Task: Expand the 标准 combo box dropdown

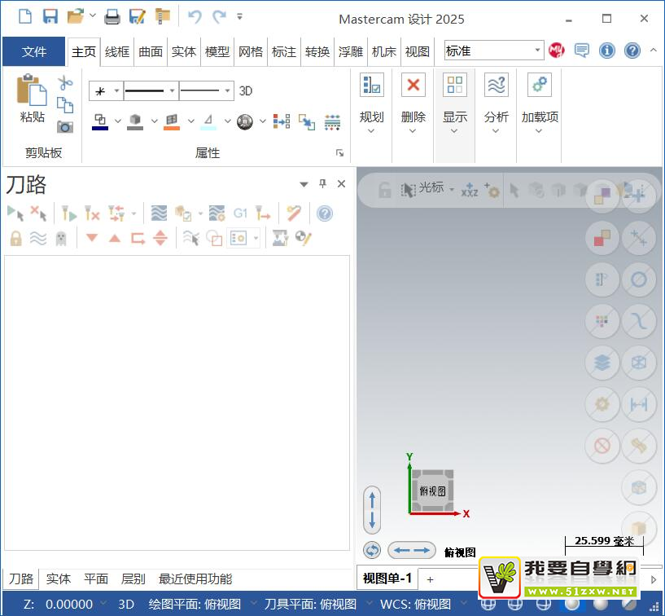Action: 537,51
